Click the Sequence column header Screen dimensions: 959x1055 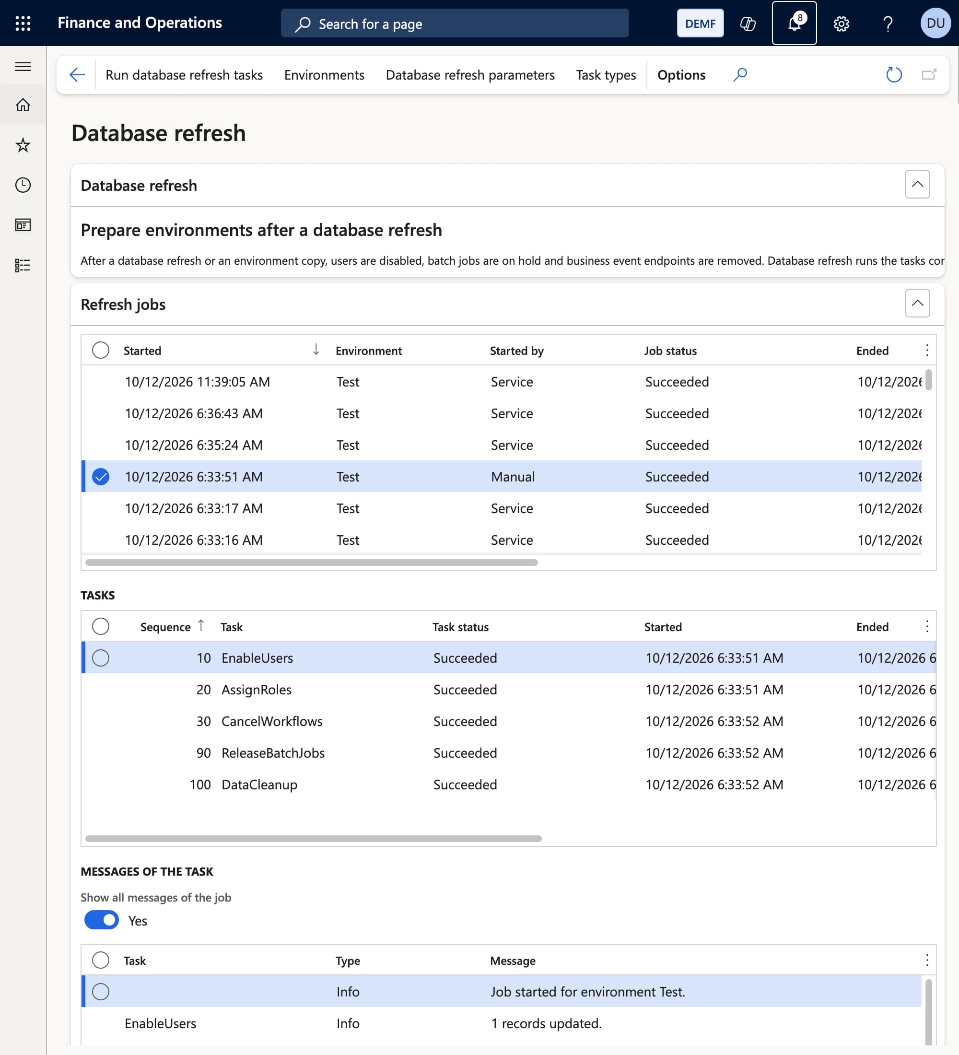165,627
